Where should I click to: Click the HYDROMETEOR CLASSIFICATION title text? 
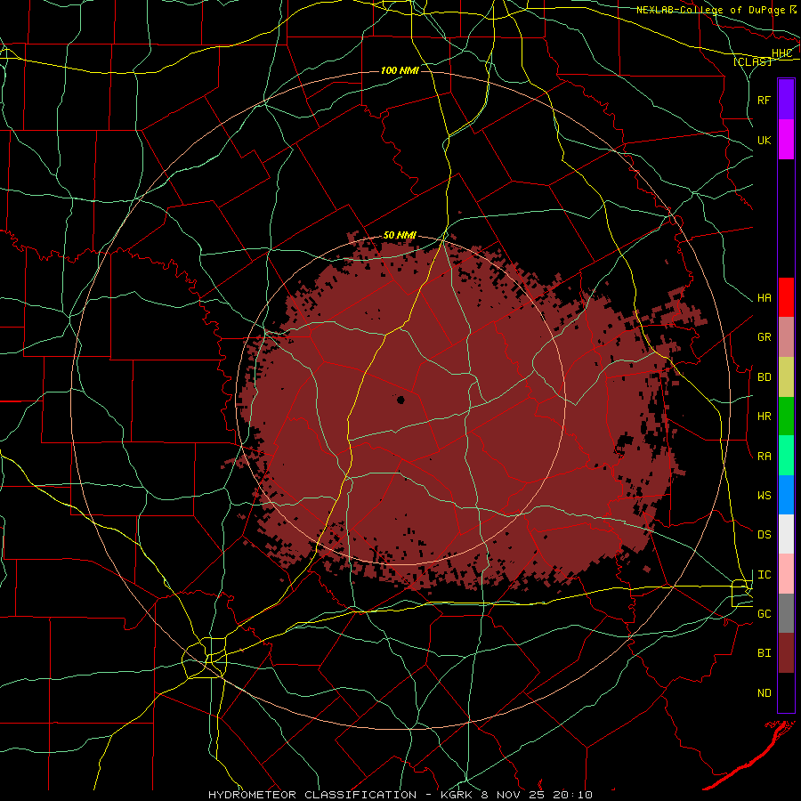(312, 795)
